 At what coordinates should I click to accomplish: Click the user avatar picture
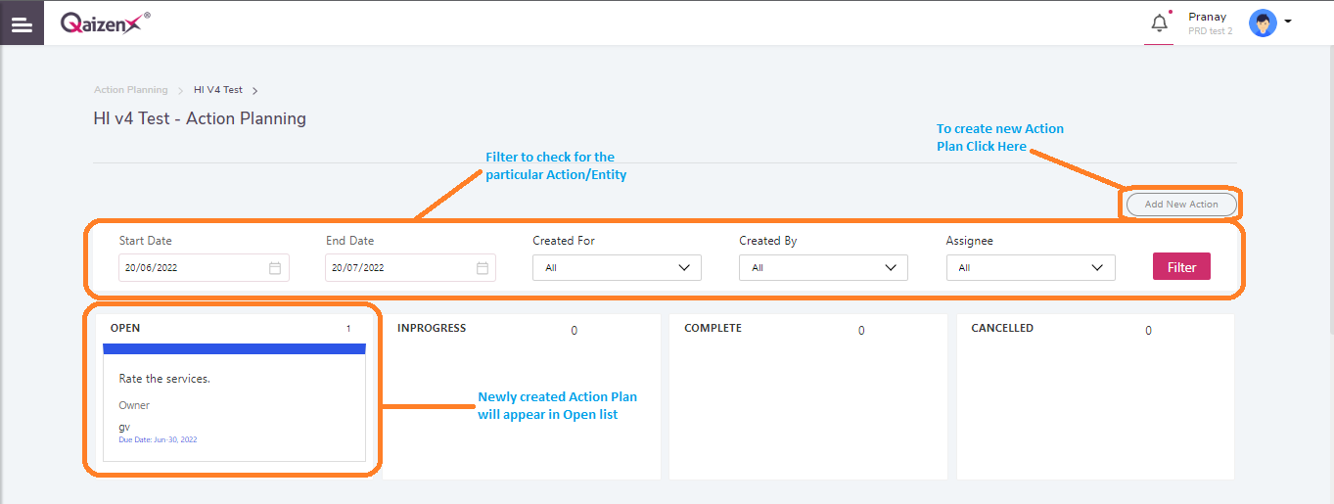pos(1263,23)
